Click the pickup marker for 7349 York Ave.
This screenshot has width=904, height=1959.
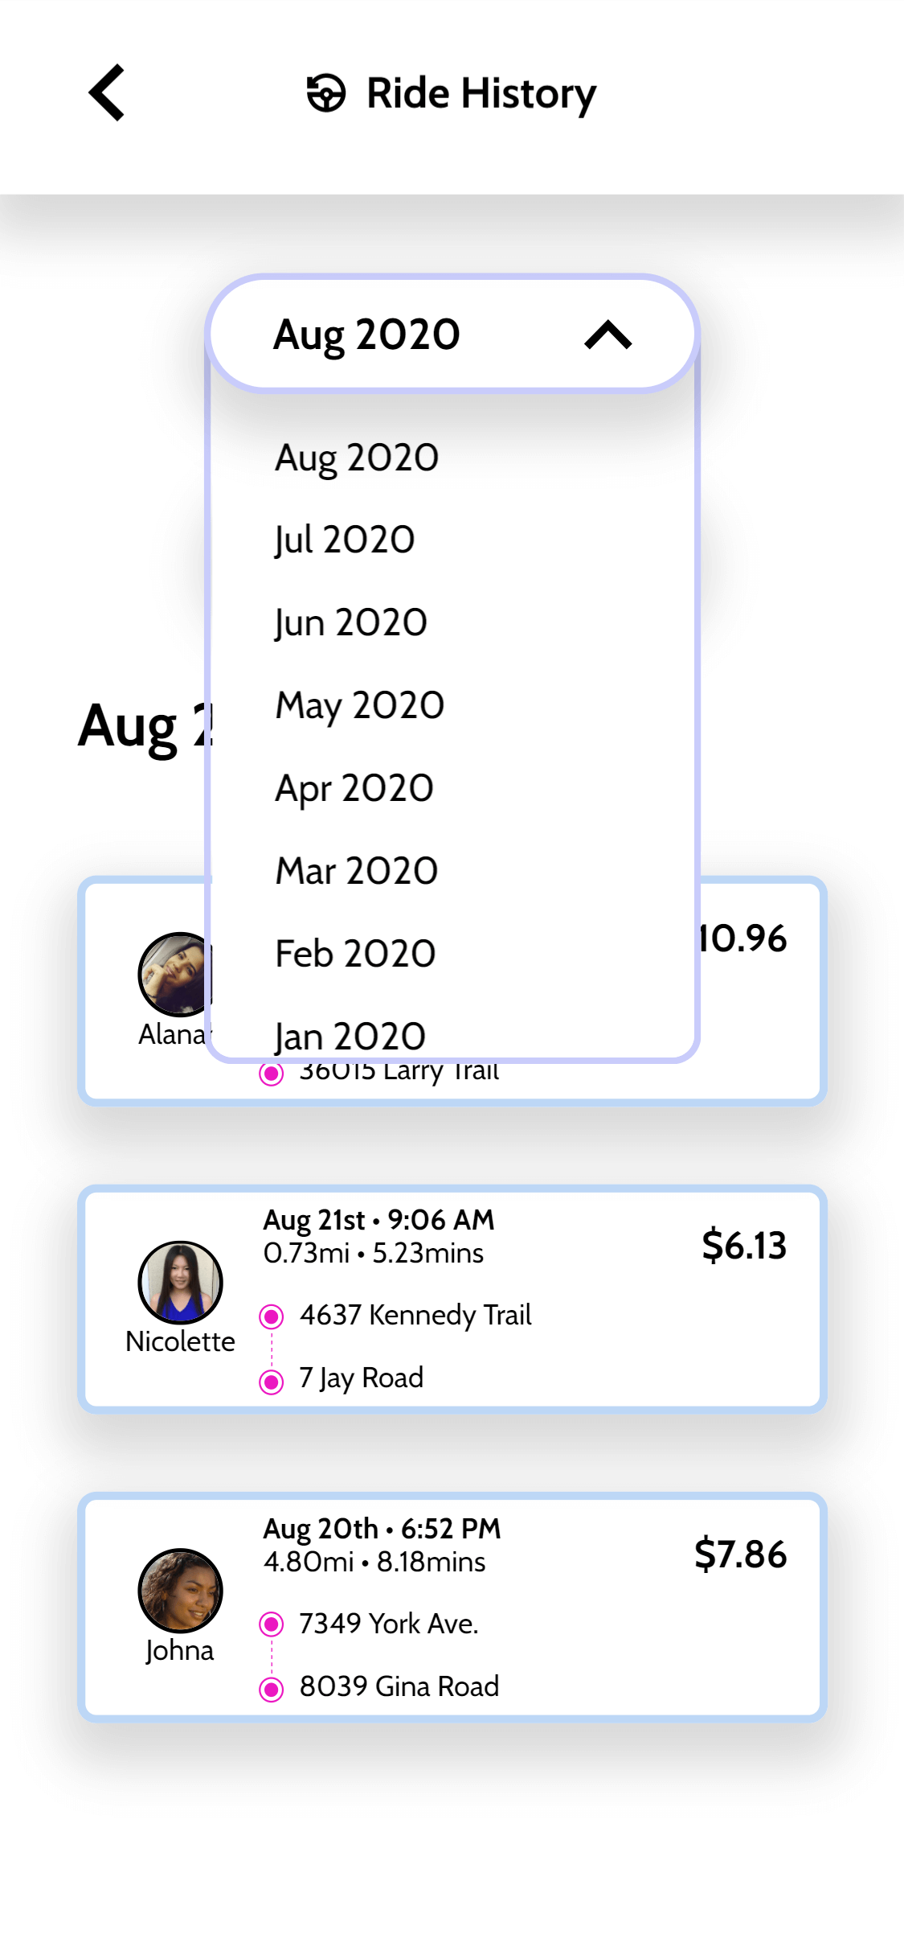tap(272, 1624)
